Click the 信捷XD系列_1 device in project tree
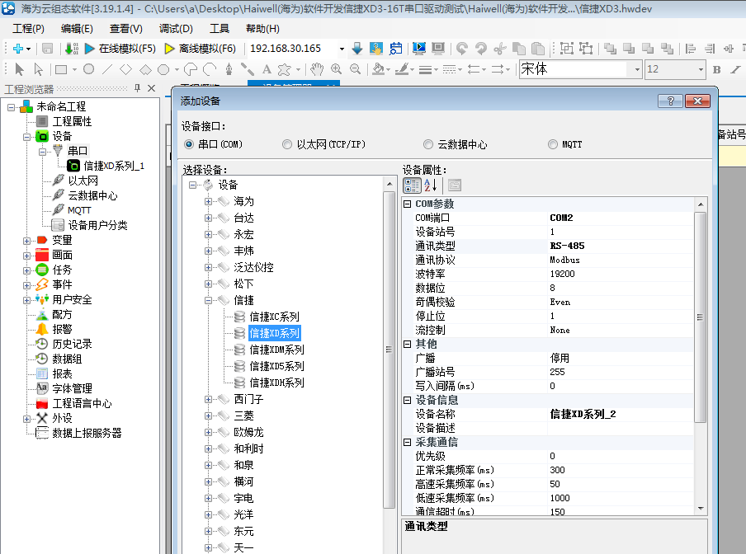 114,166
